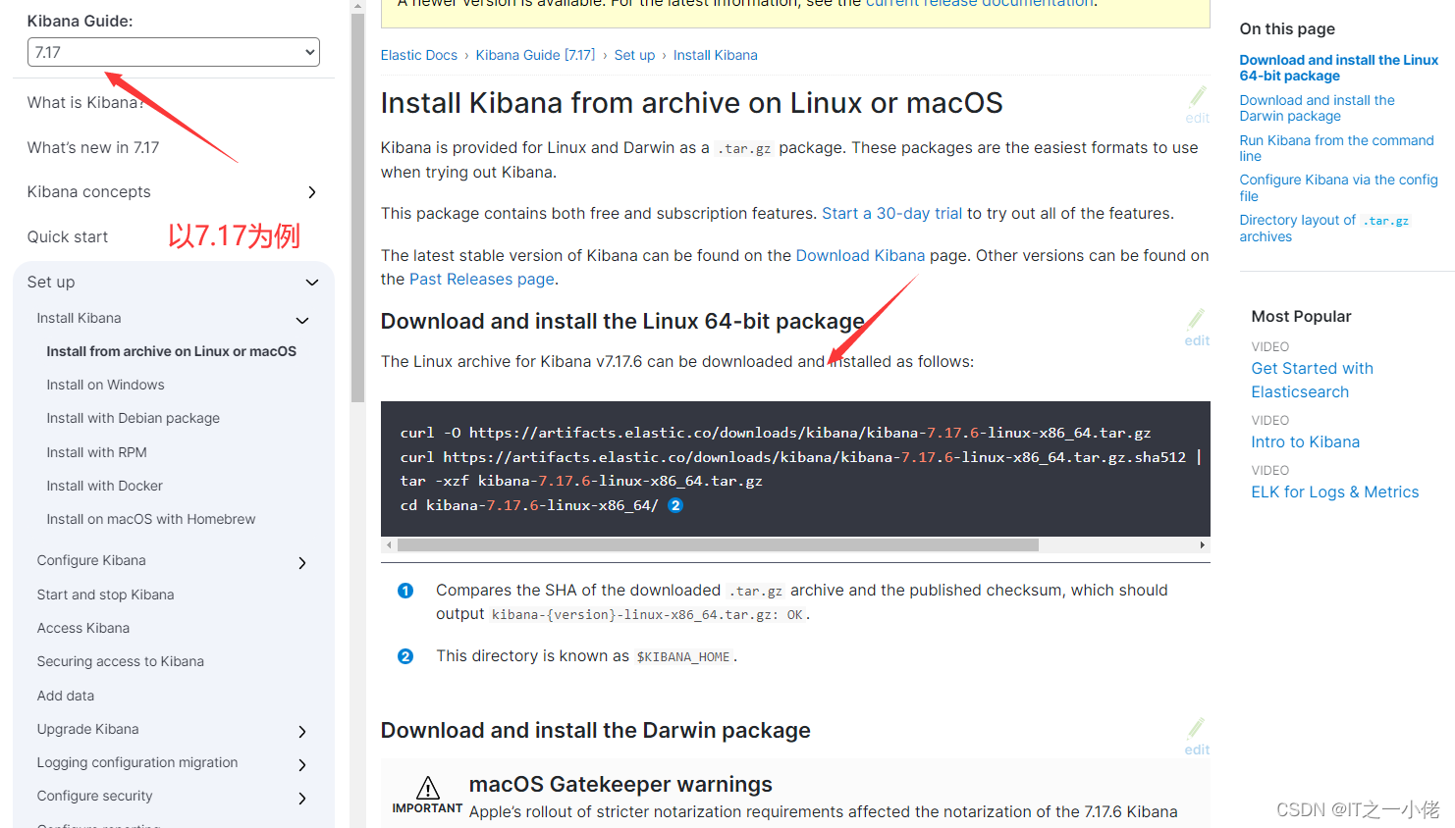
Task: Jump to Directory layout of .tar.gz archives
Action: [x=1323, y=228]
